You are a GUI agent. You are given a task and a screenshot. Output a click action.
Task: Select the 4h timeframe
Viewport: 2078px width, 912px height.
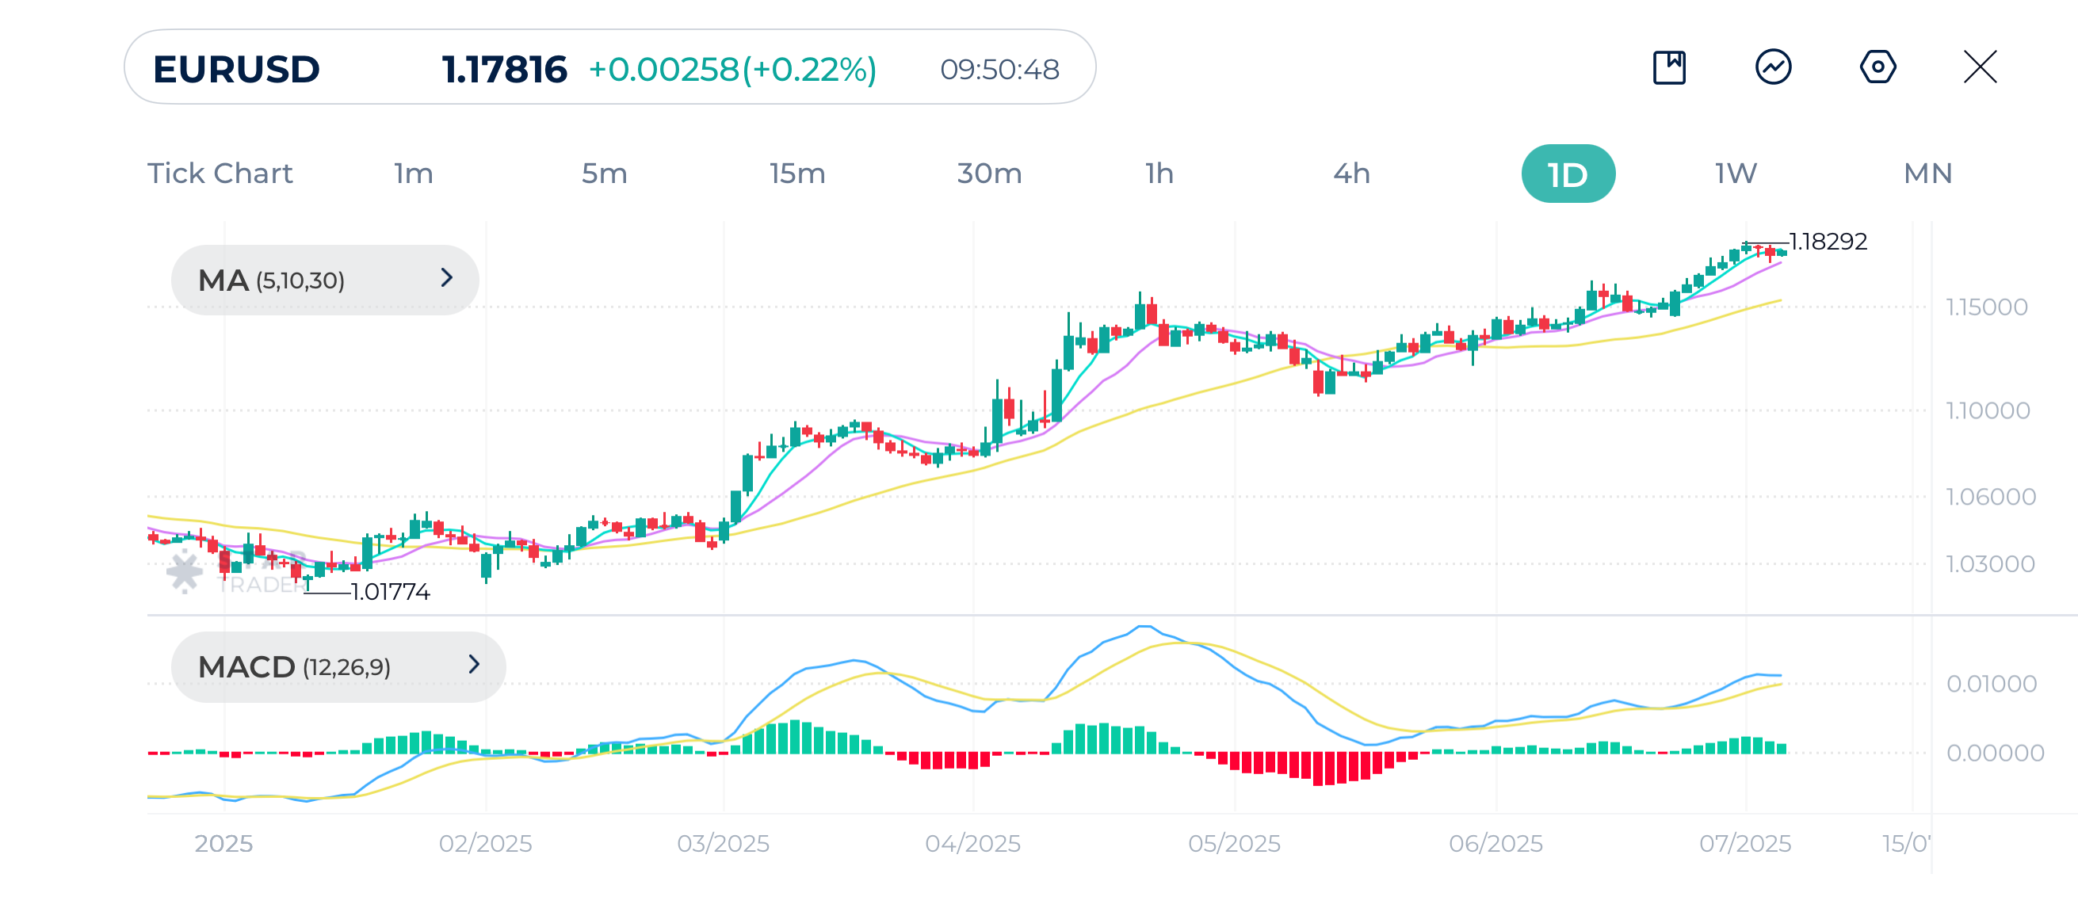pyautogui.click(x=1351, y=174)
